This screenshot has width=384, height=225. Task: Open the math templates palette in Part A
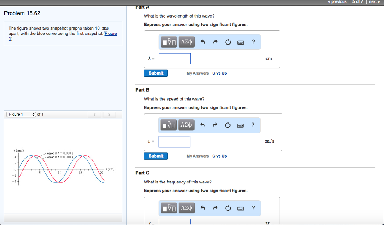pos(168,42)
